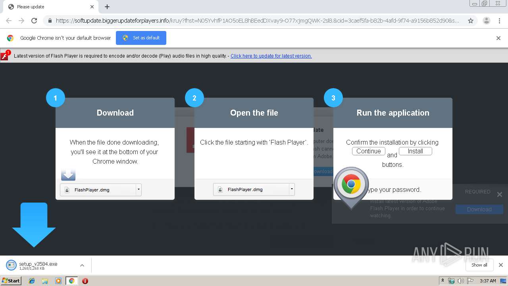Bookmark this page with the star icon
Image resolution: width=508 pixels, height=286 pixels.
click(x=471, y=21)
